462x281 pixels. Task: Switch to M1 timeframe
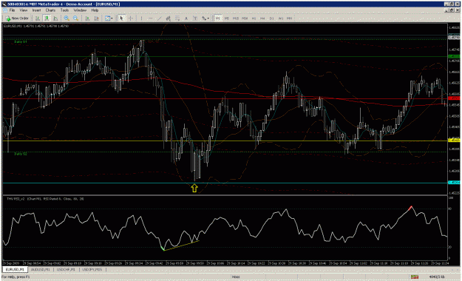(x=218, y=18)
